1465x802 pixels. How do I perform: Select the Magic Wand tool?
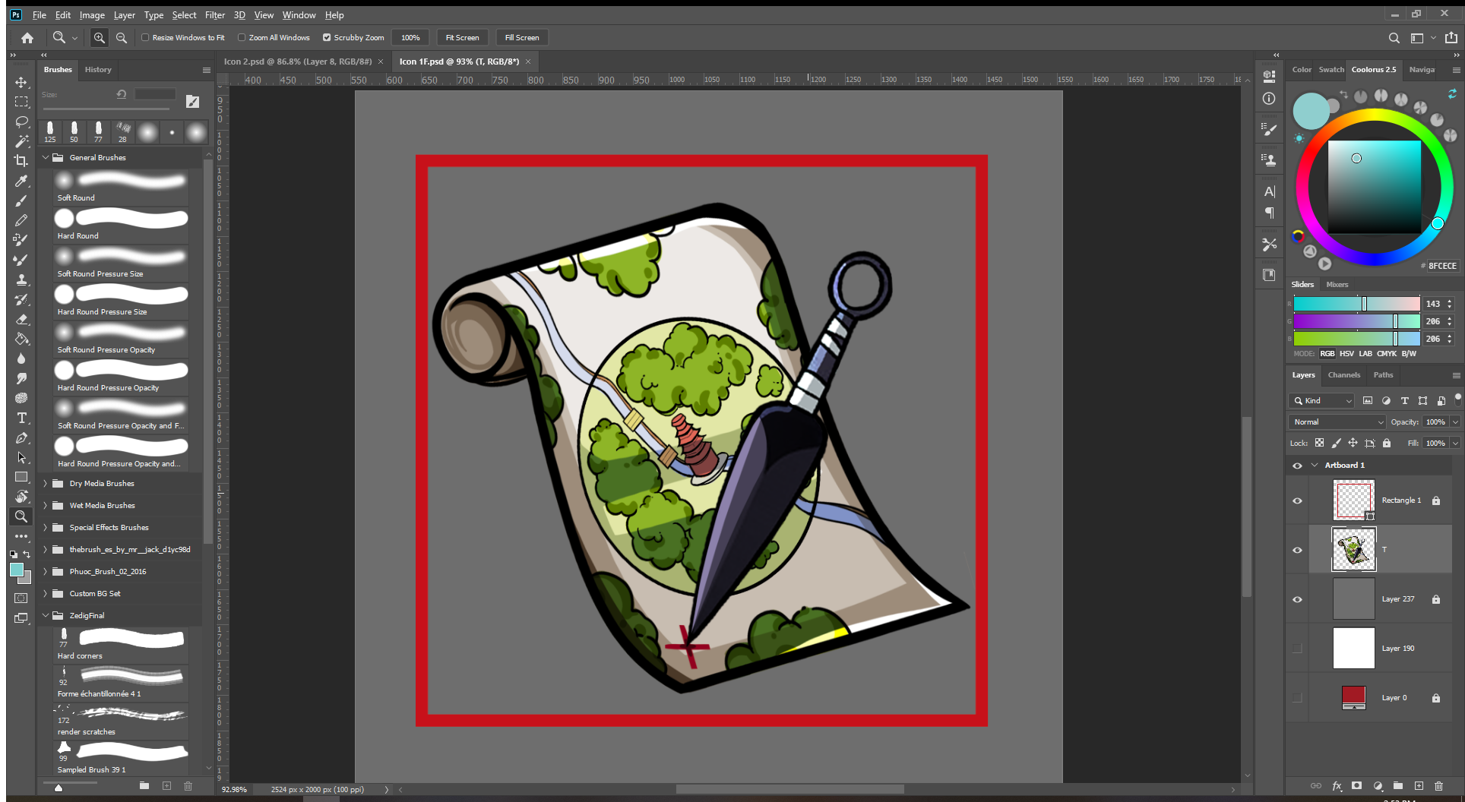(21, 141)
